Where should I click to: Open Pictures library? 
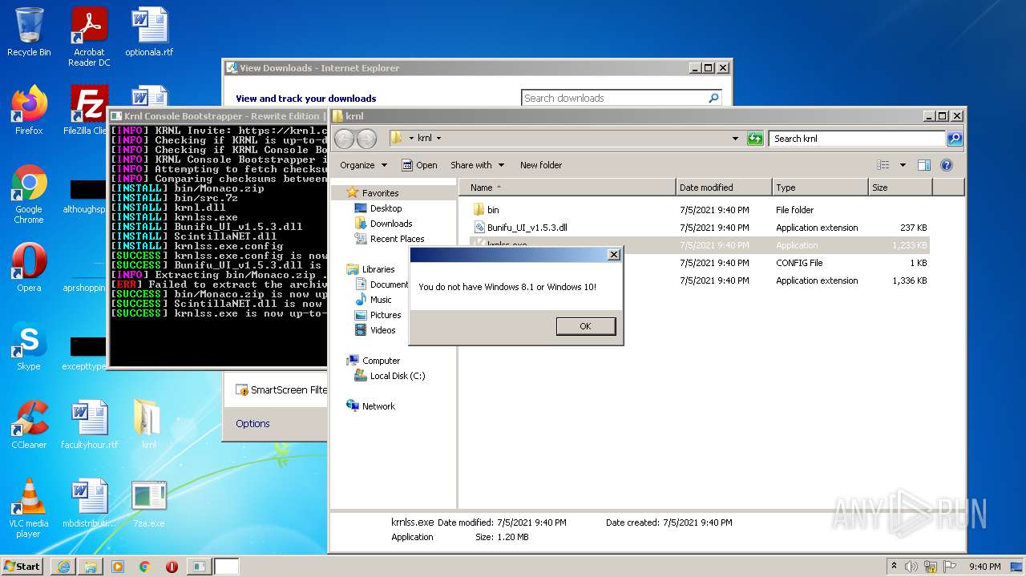[x=385, y=315]
